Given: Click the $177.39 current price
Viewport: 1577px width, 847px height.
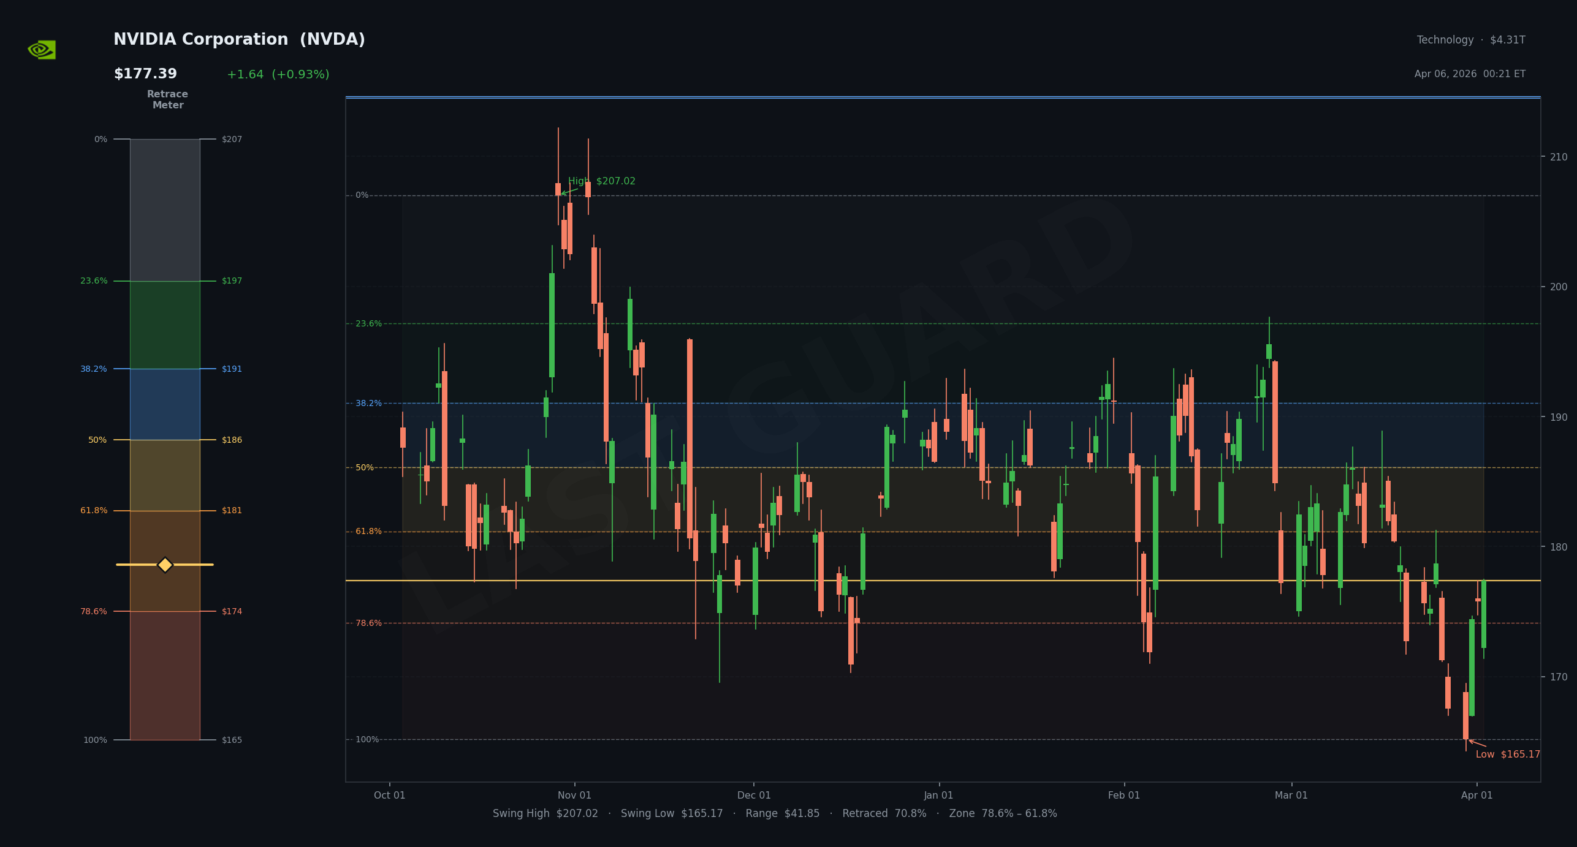Looking at the screenshot, I should (x=145, y=74).
